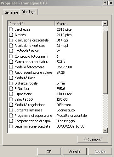The image size is (114, 157).
Task: Close the Proprietà dialog window
Action: click(111, 3)
